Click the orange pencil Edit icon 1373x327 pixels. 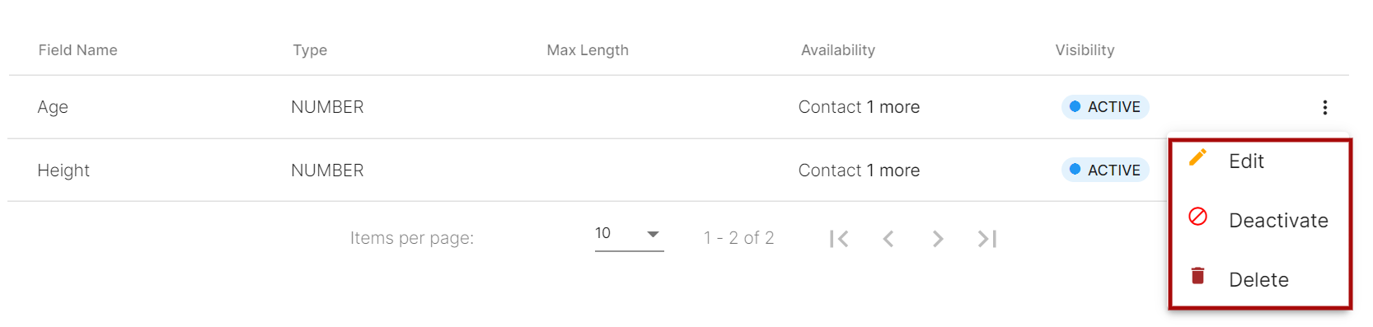point(1197,157)
